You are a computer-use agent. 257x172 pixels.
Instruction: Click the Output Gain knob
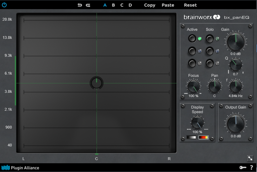coord(236,123)
